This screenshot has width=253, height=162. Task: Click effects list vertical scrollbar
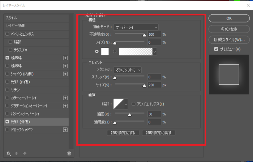(x=71, y=82)
